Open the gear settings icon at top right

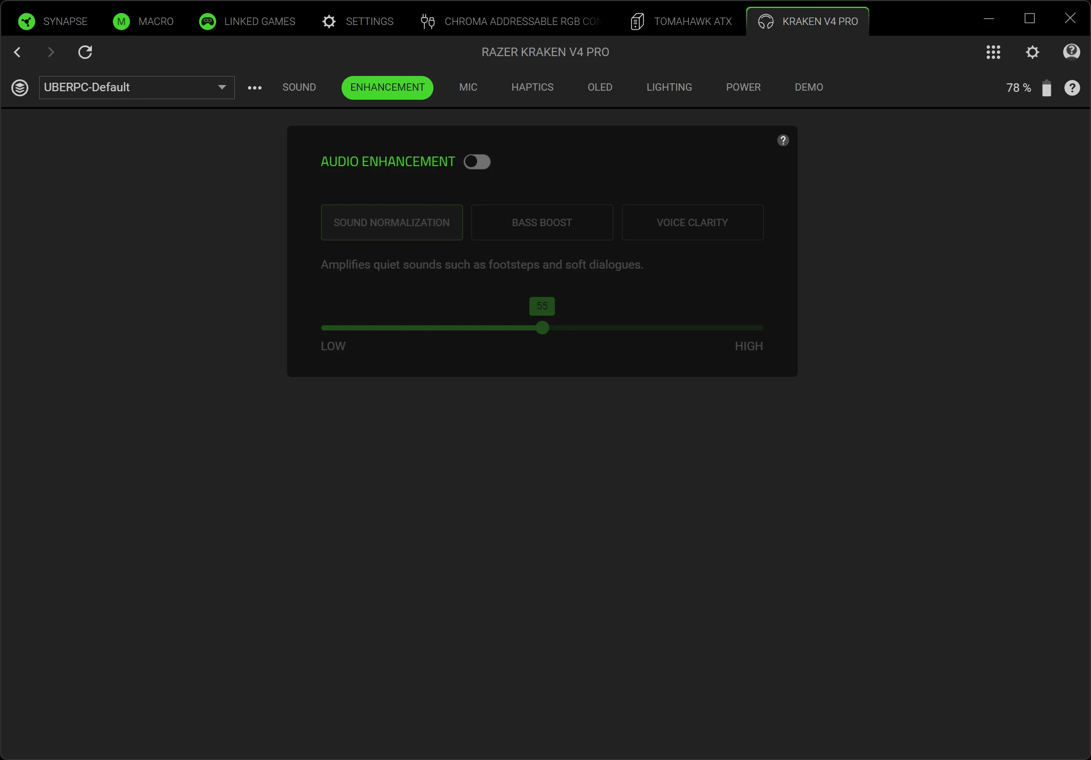click(1033, 52)
